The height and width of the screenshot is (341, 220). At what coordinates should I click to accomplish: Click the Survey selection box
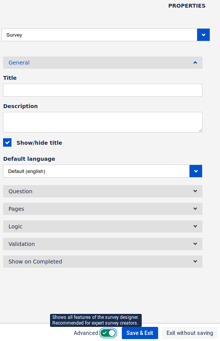(99, 35)
